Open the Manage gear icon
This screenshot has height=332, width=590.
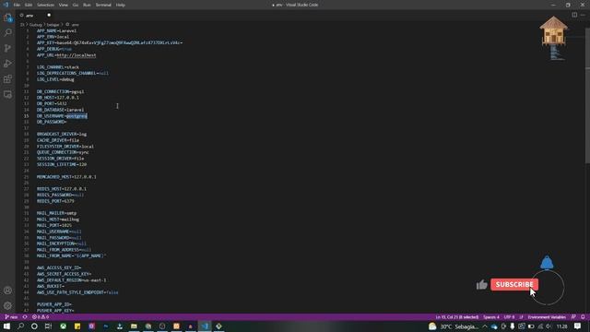[7, 305]
